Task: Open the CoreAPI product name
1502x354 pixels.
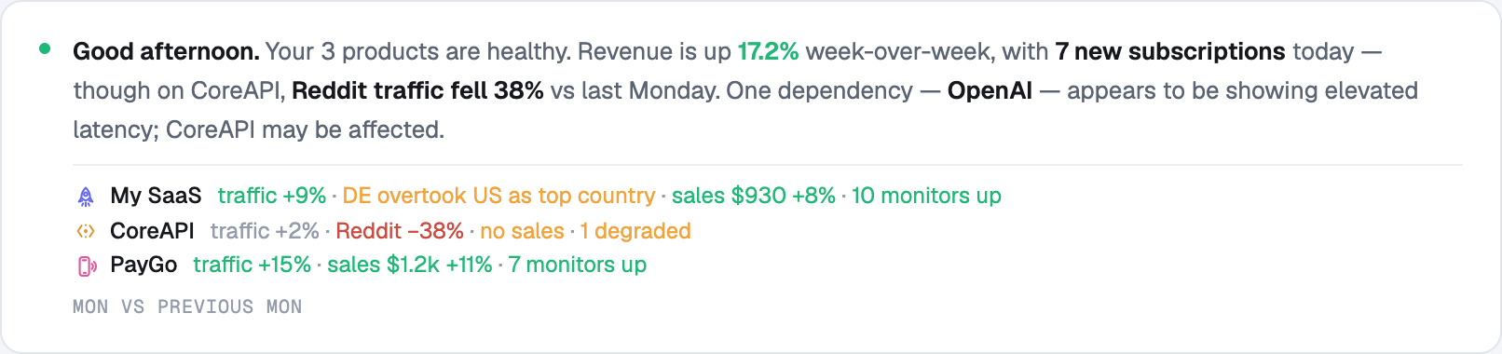Action: coord(152,231)
